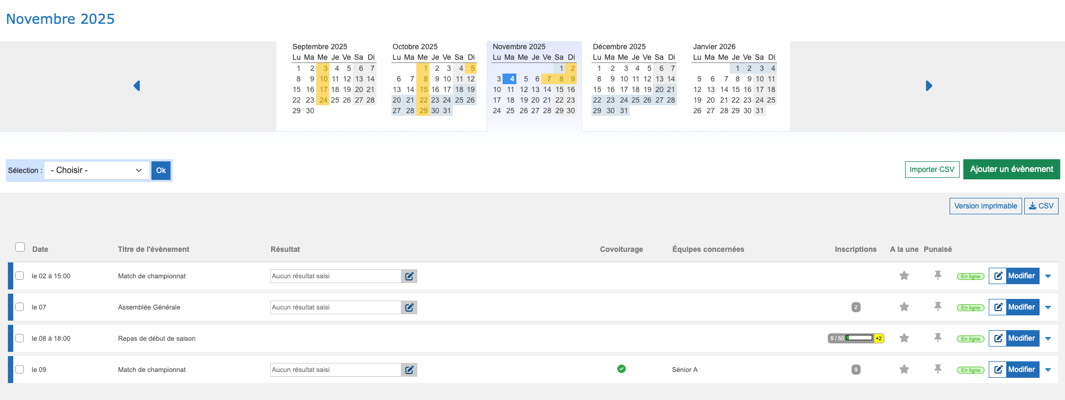Open the Sélection Choisir dropdown

(x=96, y=170)
